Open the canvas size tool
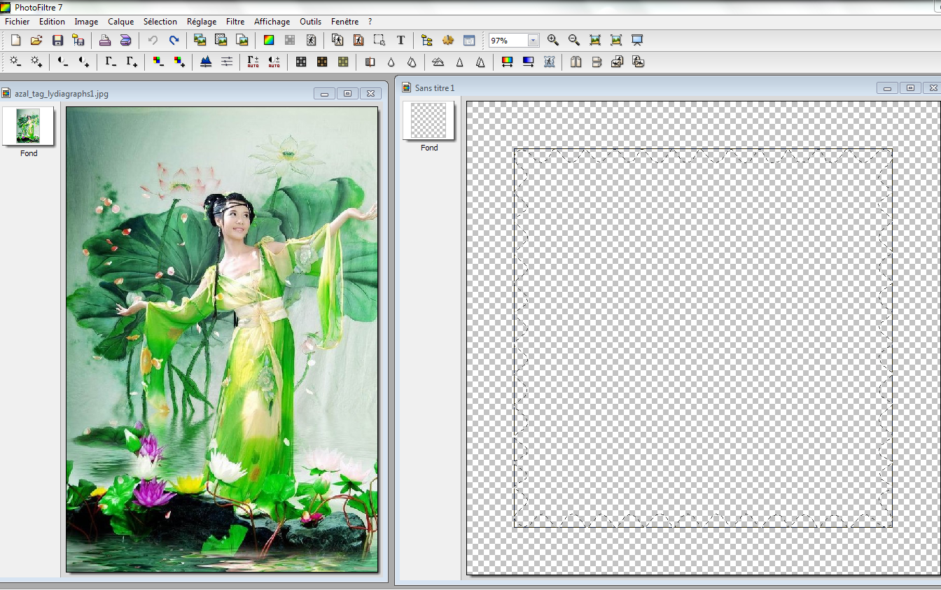 click(358, 41)
